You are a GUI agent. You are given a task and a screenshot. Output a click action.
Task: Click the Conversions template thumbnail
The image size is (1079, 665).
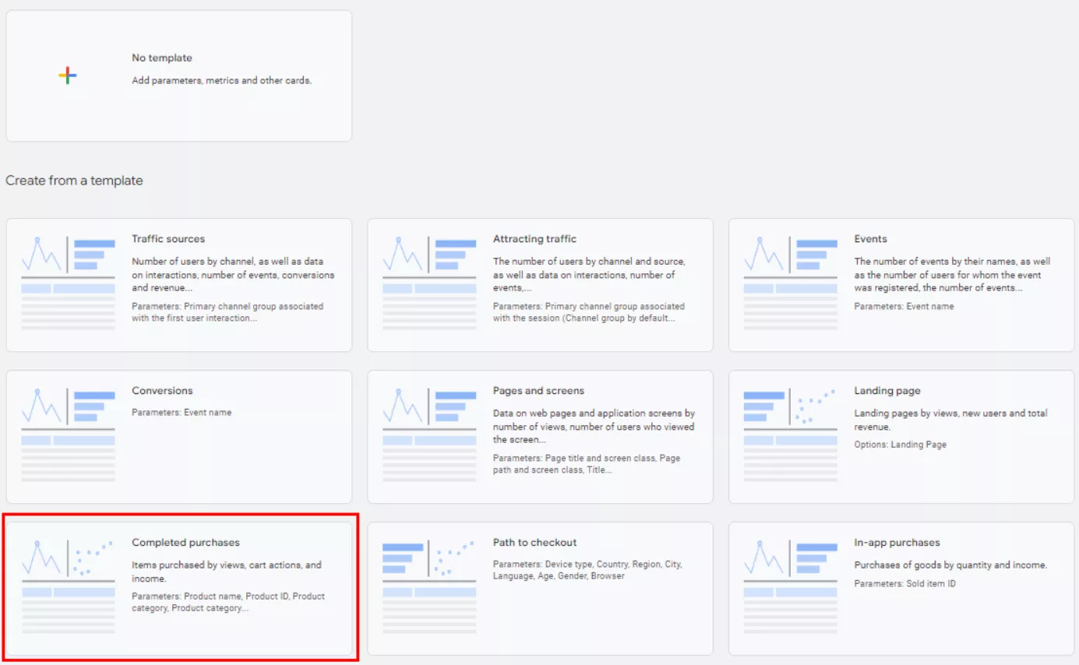[x=69, y=435]
